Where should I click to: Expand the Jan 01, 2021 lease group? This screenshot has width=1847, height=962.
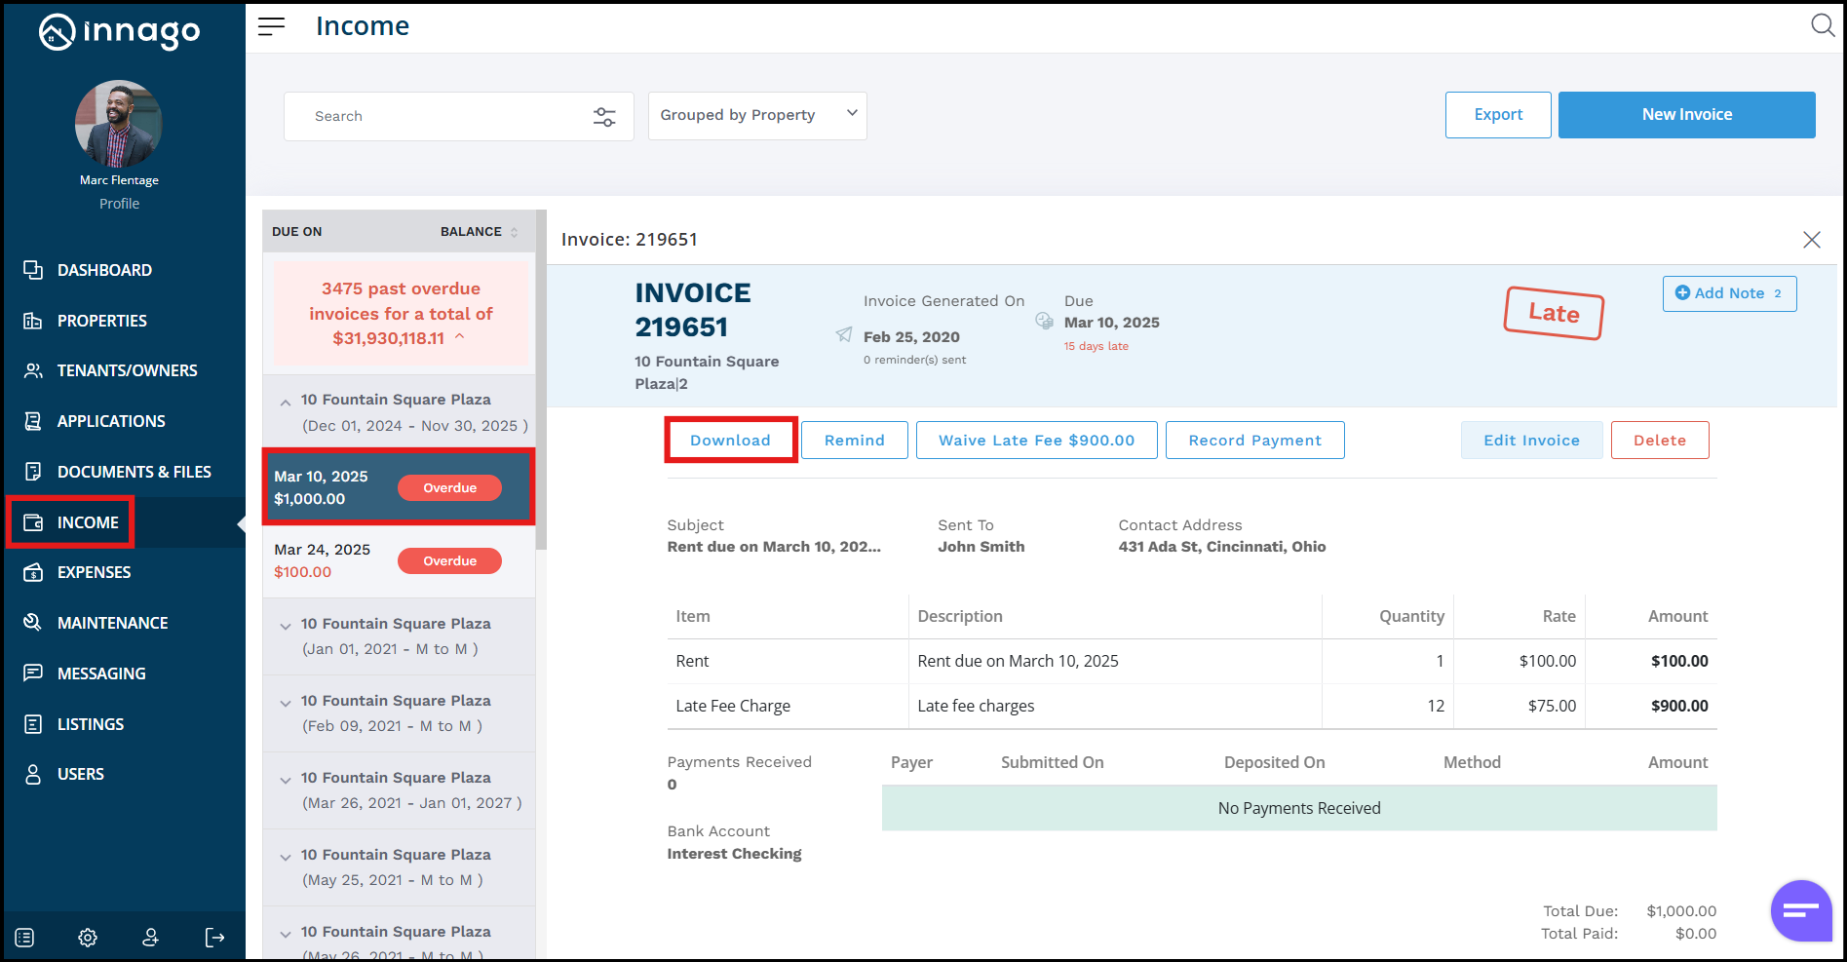[286, 626]
